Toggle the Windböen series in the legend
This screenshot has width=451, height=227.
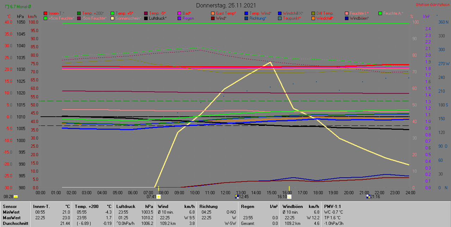(359, 18)
